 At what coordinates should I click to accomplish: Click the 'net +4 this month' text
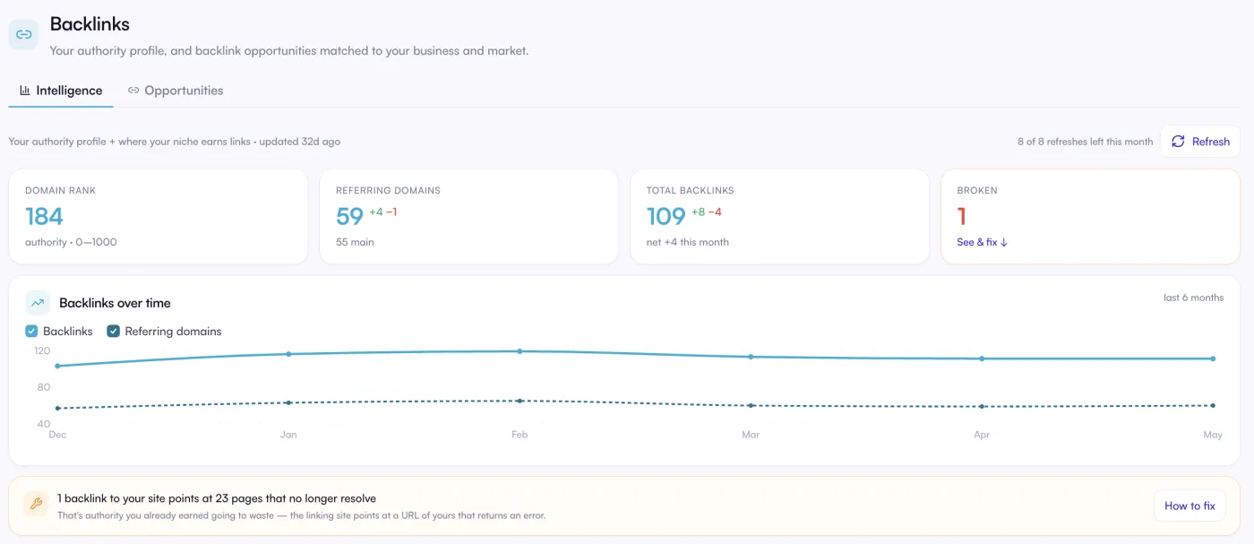(688, 242)
